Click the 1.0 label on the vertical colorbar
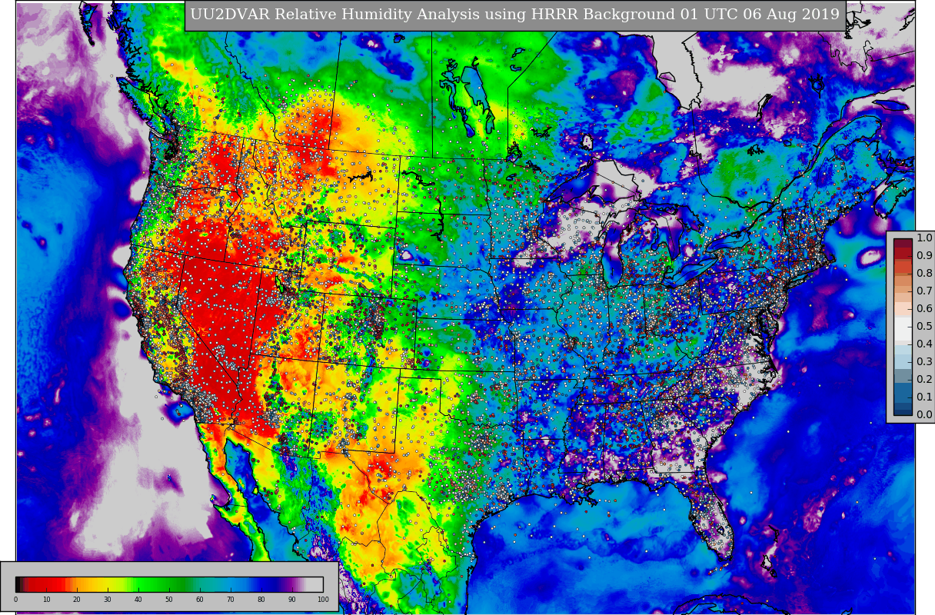 point(924,238)
